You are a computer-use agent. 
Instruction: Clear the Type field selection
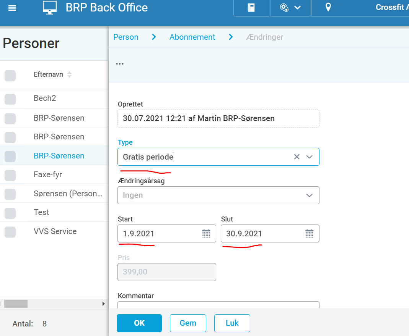pos(297,157)
